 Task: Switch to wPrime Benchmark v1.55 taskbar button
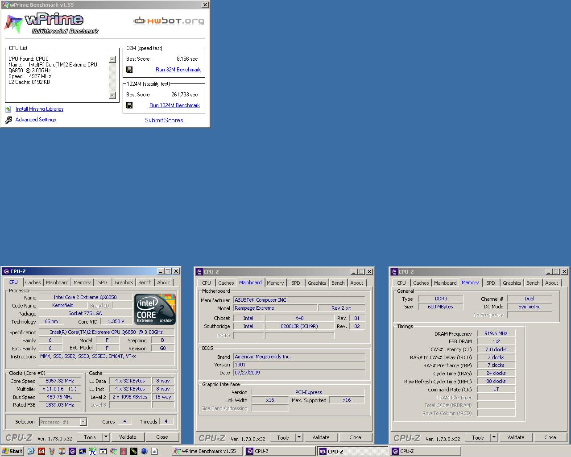[x=207, y=451]
